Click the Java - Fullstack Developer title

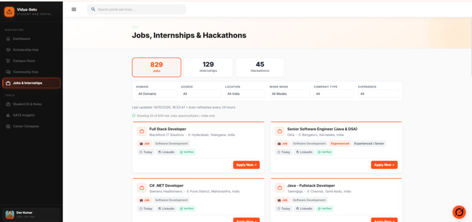[x=311, y=185]
